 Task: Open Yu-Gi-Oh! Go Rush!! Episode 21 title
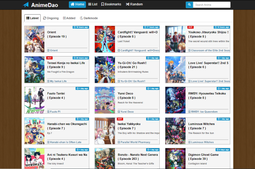132,65
